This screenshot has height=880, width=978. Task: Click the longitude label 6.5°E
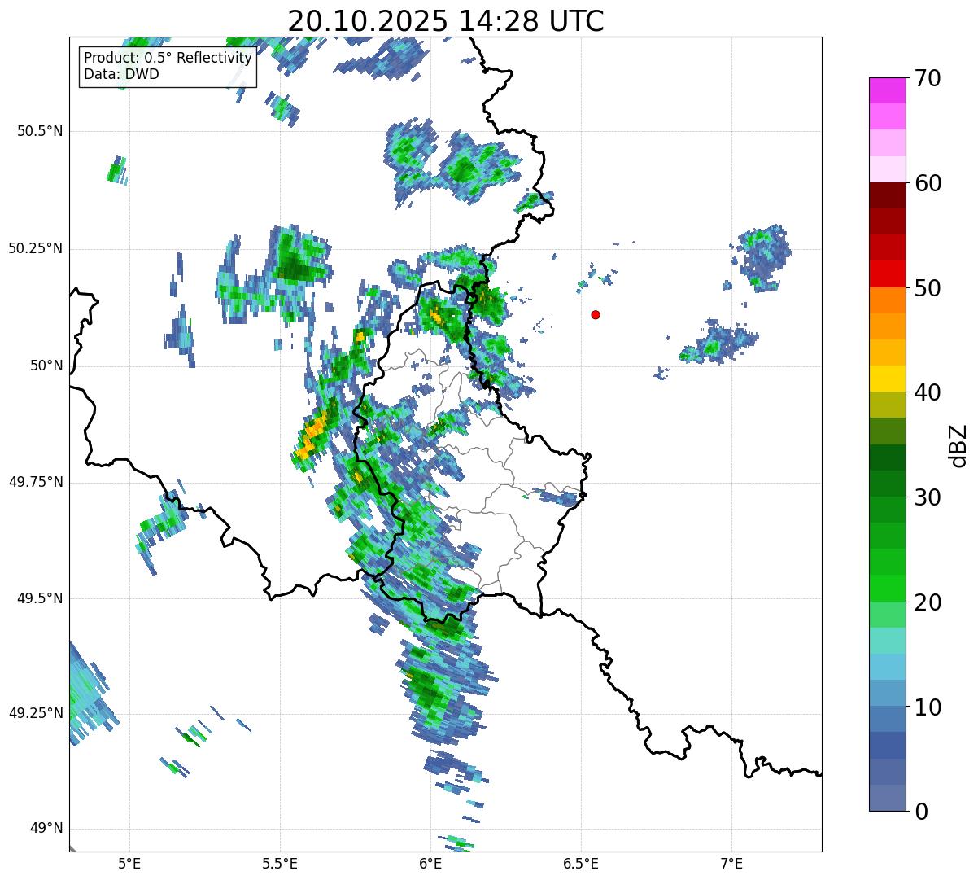(x=581, y=863)
